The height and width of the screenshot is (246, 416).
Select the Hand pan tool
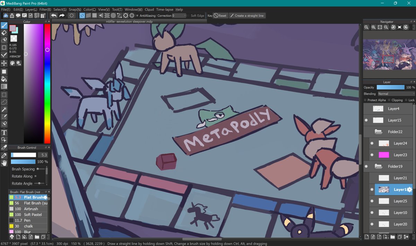(x=4, y=163)
